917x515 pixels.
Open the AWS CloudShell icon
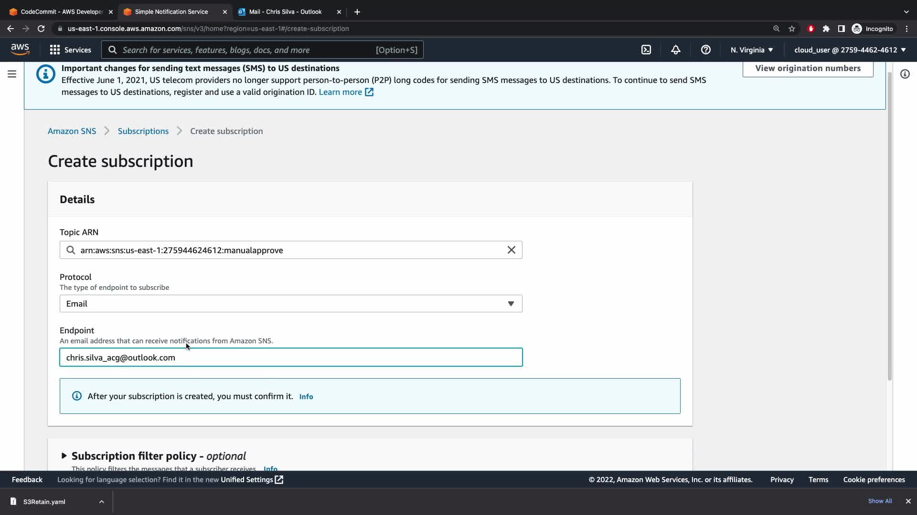646,50
